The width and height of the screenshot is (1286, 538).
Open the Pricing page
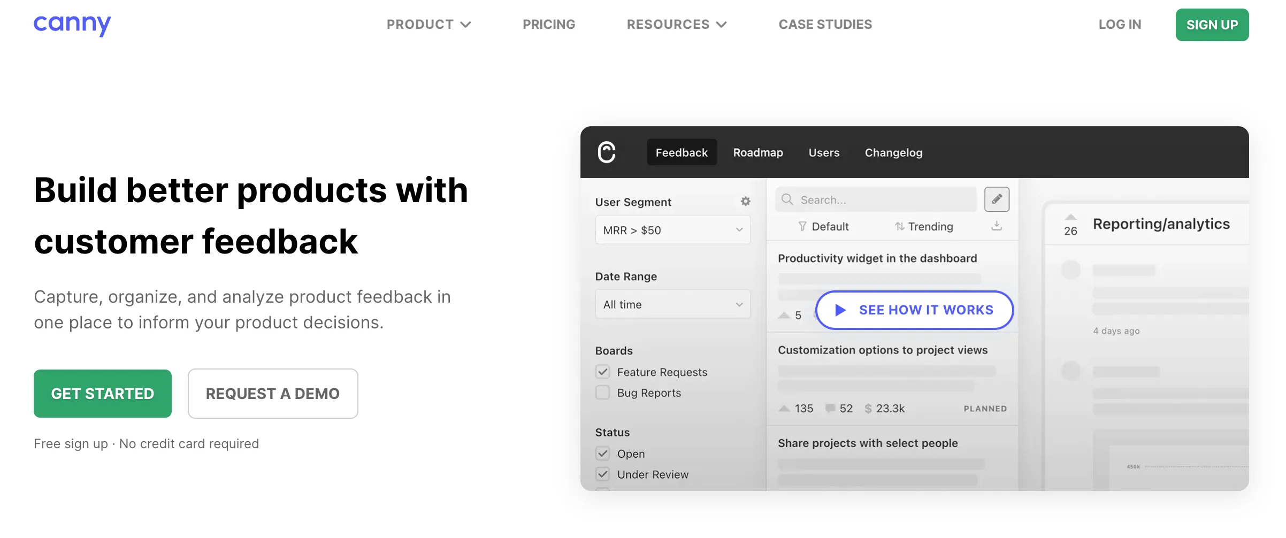549,25
